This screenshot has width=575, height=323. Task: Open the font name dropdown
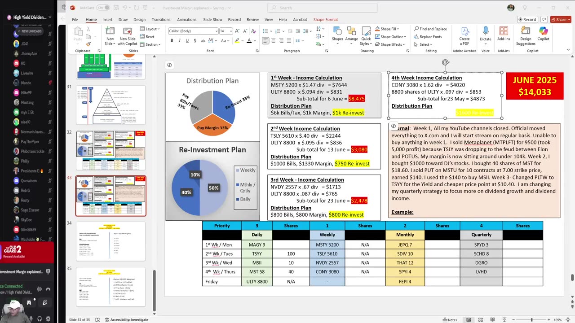coord(216,31)
